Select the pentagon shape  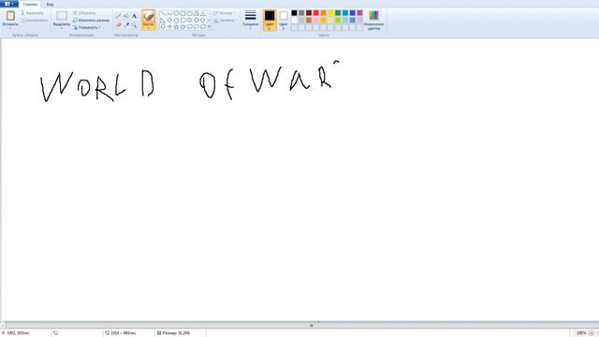click(176, 21)
